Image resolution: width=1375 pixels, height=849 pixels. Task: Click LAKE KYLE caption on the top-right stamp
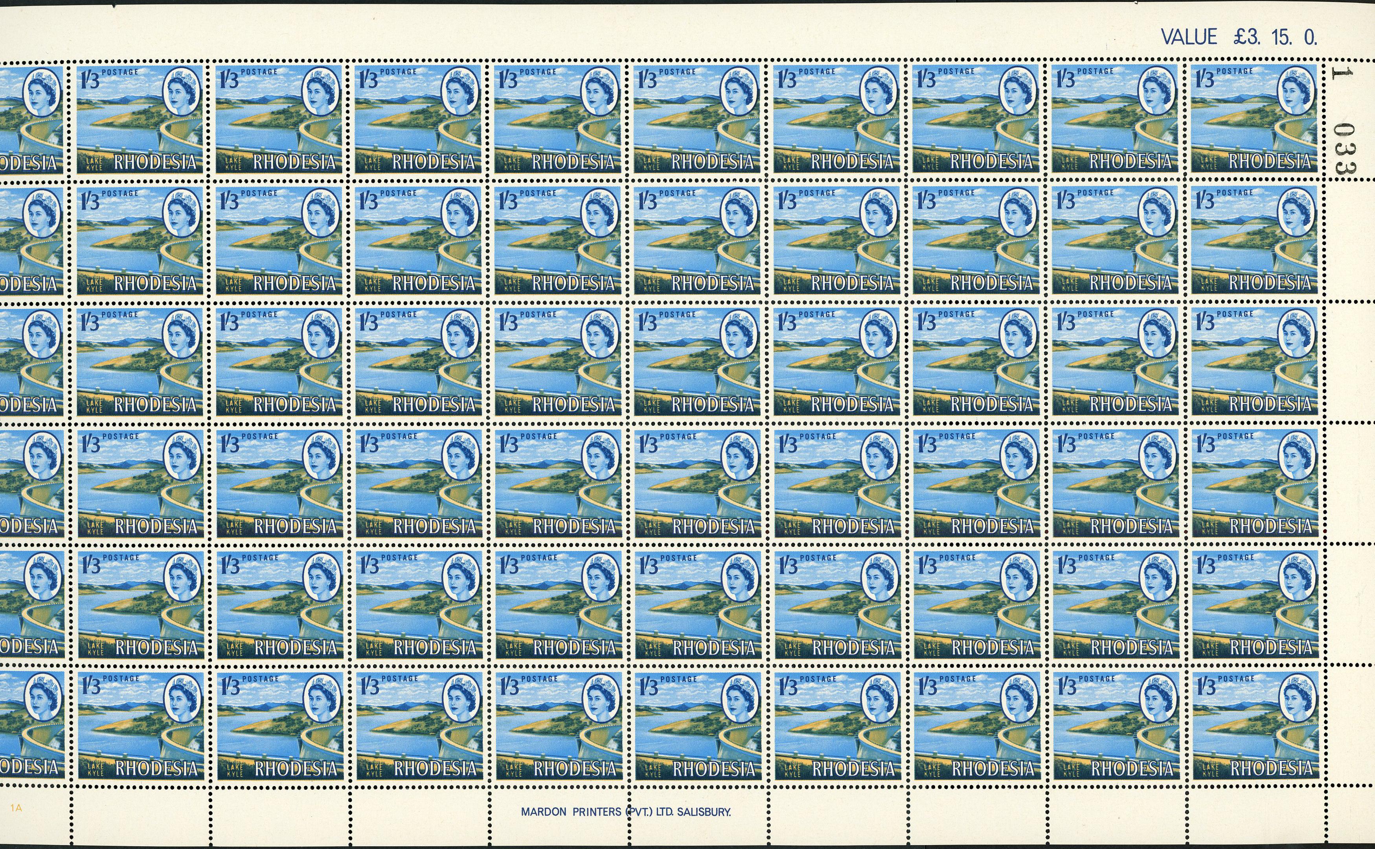(x=1210, y=164)
